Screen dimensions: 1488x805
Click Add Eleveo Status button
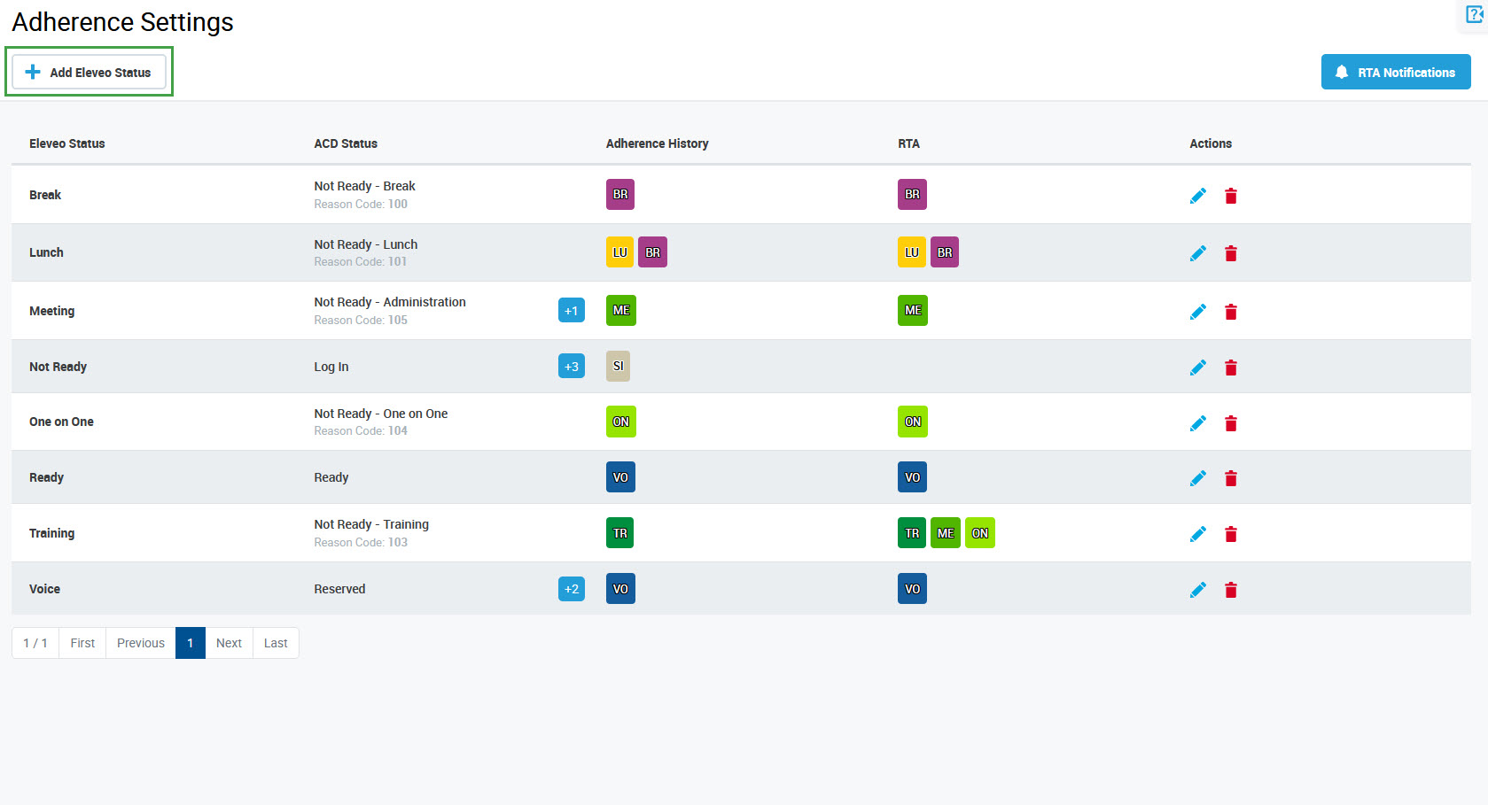[89, 73]
